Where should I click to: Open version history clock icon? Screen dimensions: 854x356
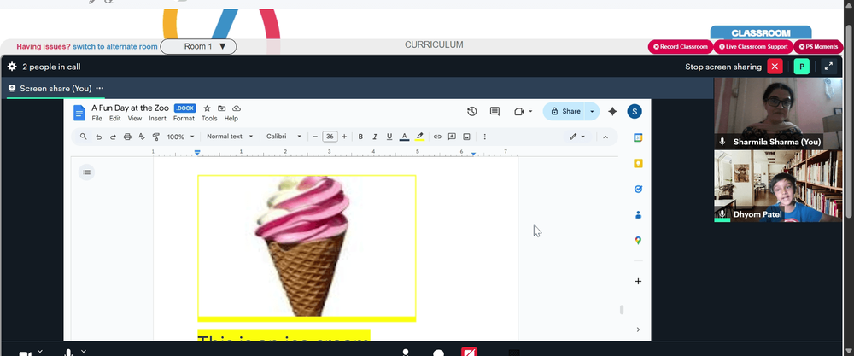pyautogui.click(x=471, y=111)
